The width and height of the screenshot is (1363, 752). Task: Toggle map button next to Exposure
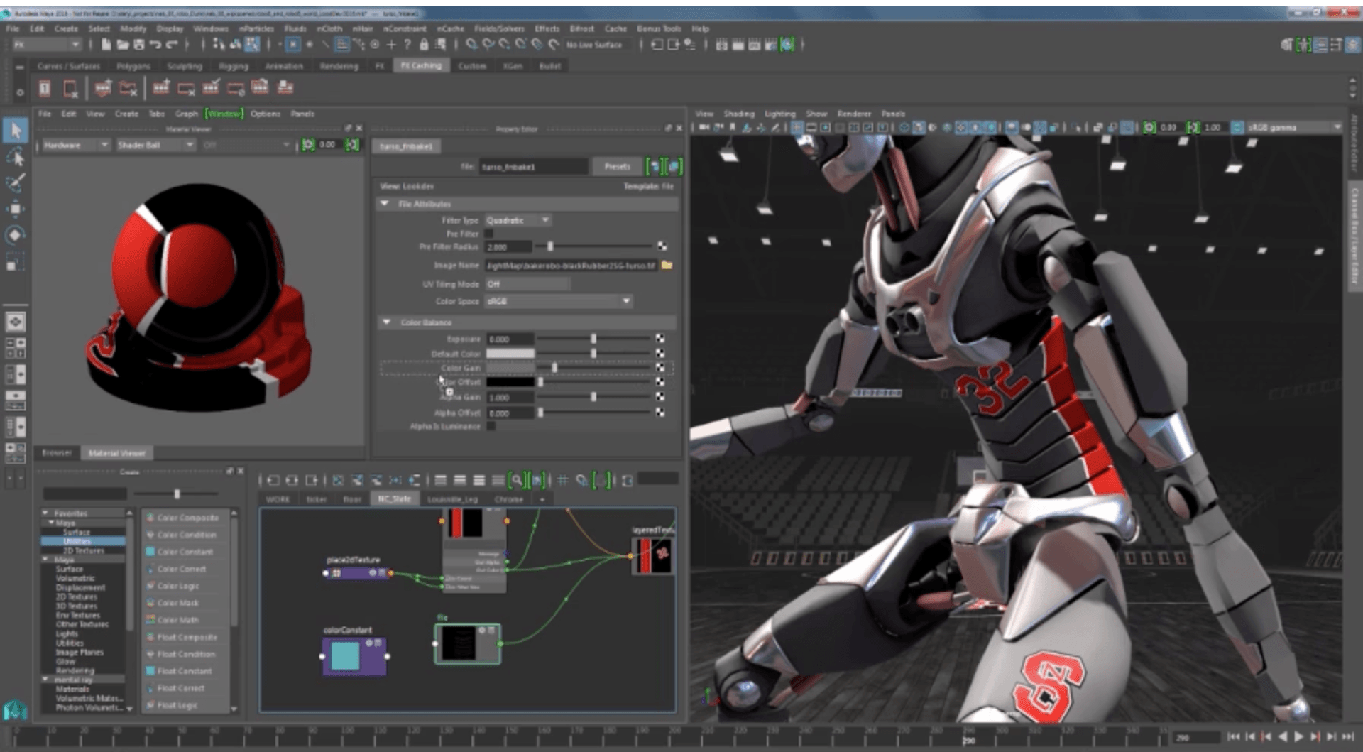(660, 339)
